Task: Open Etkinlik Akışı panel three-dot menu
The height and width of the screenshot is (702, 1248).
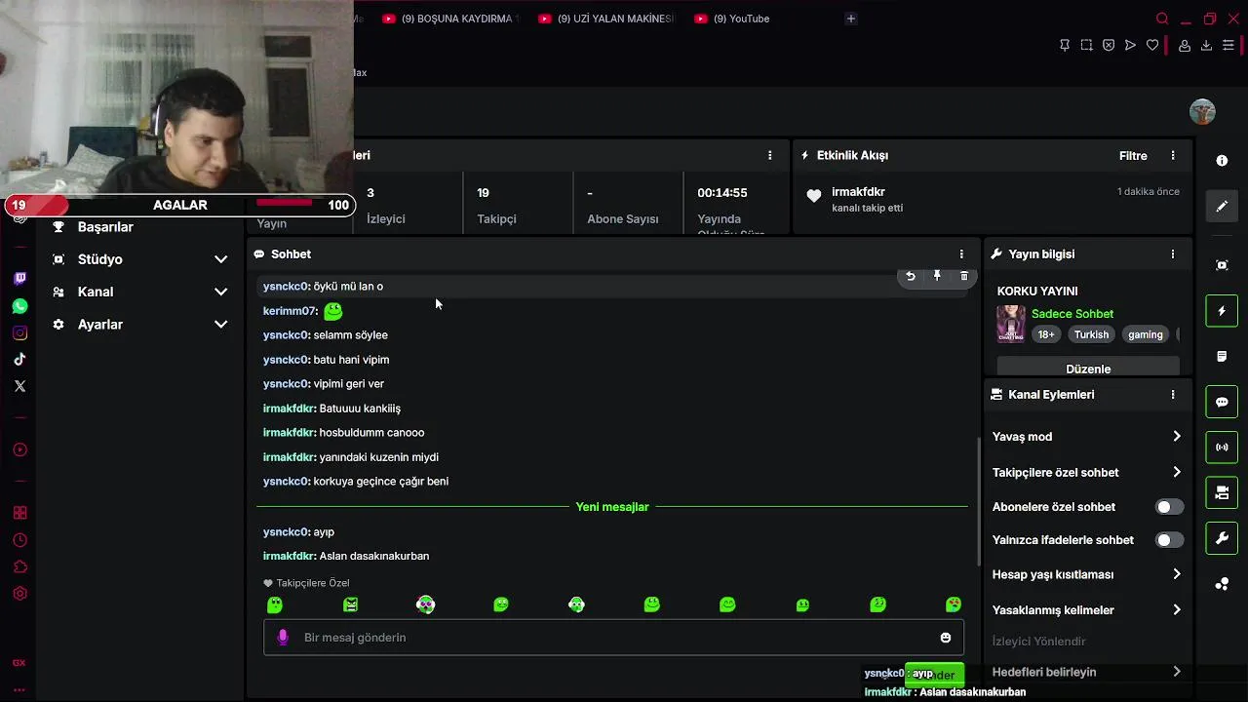Action: click(1173, 156)
